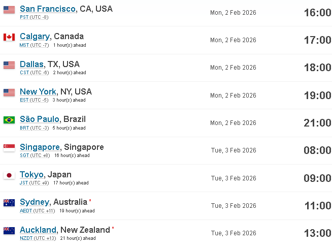Image resolution: width=332 pixels, height=250 pixels.
Task: Click the New Zealand flag beside Auckland
Action: (x=9, y=231)
